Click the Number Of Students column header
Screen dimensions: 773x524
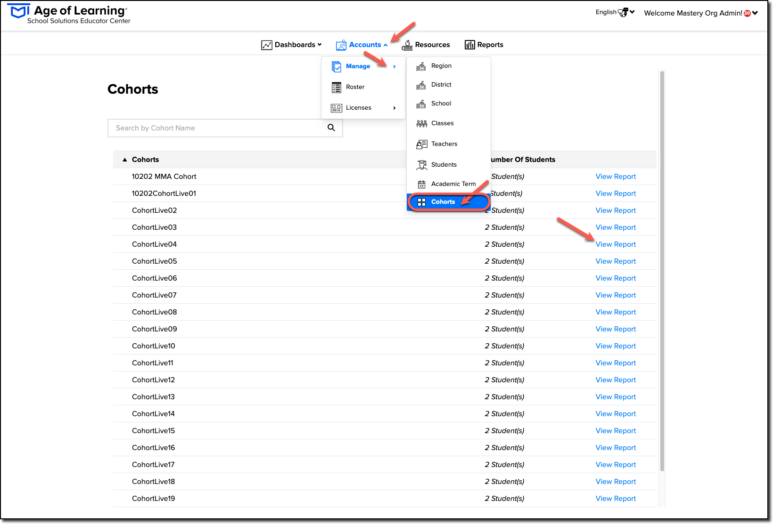tap(523, 160)
